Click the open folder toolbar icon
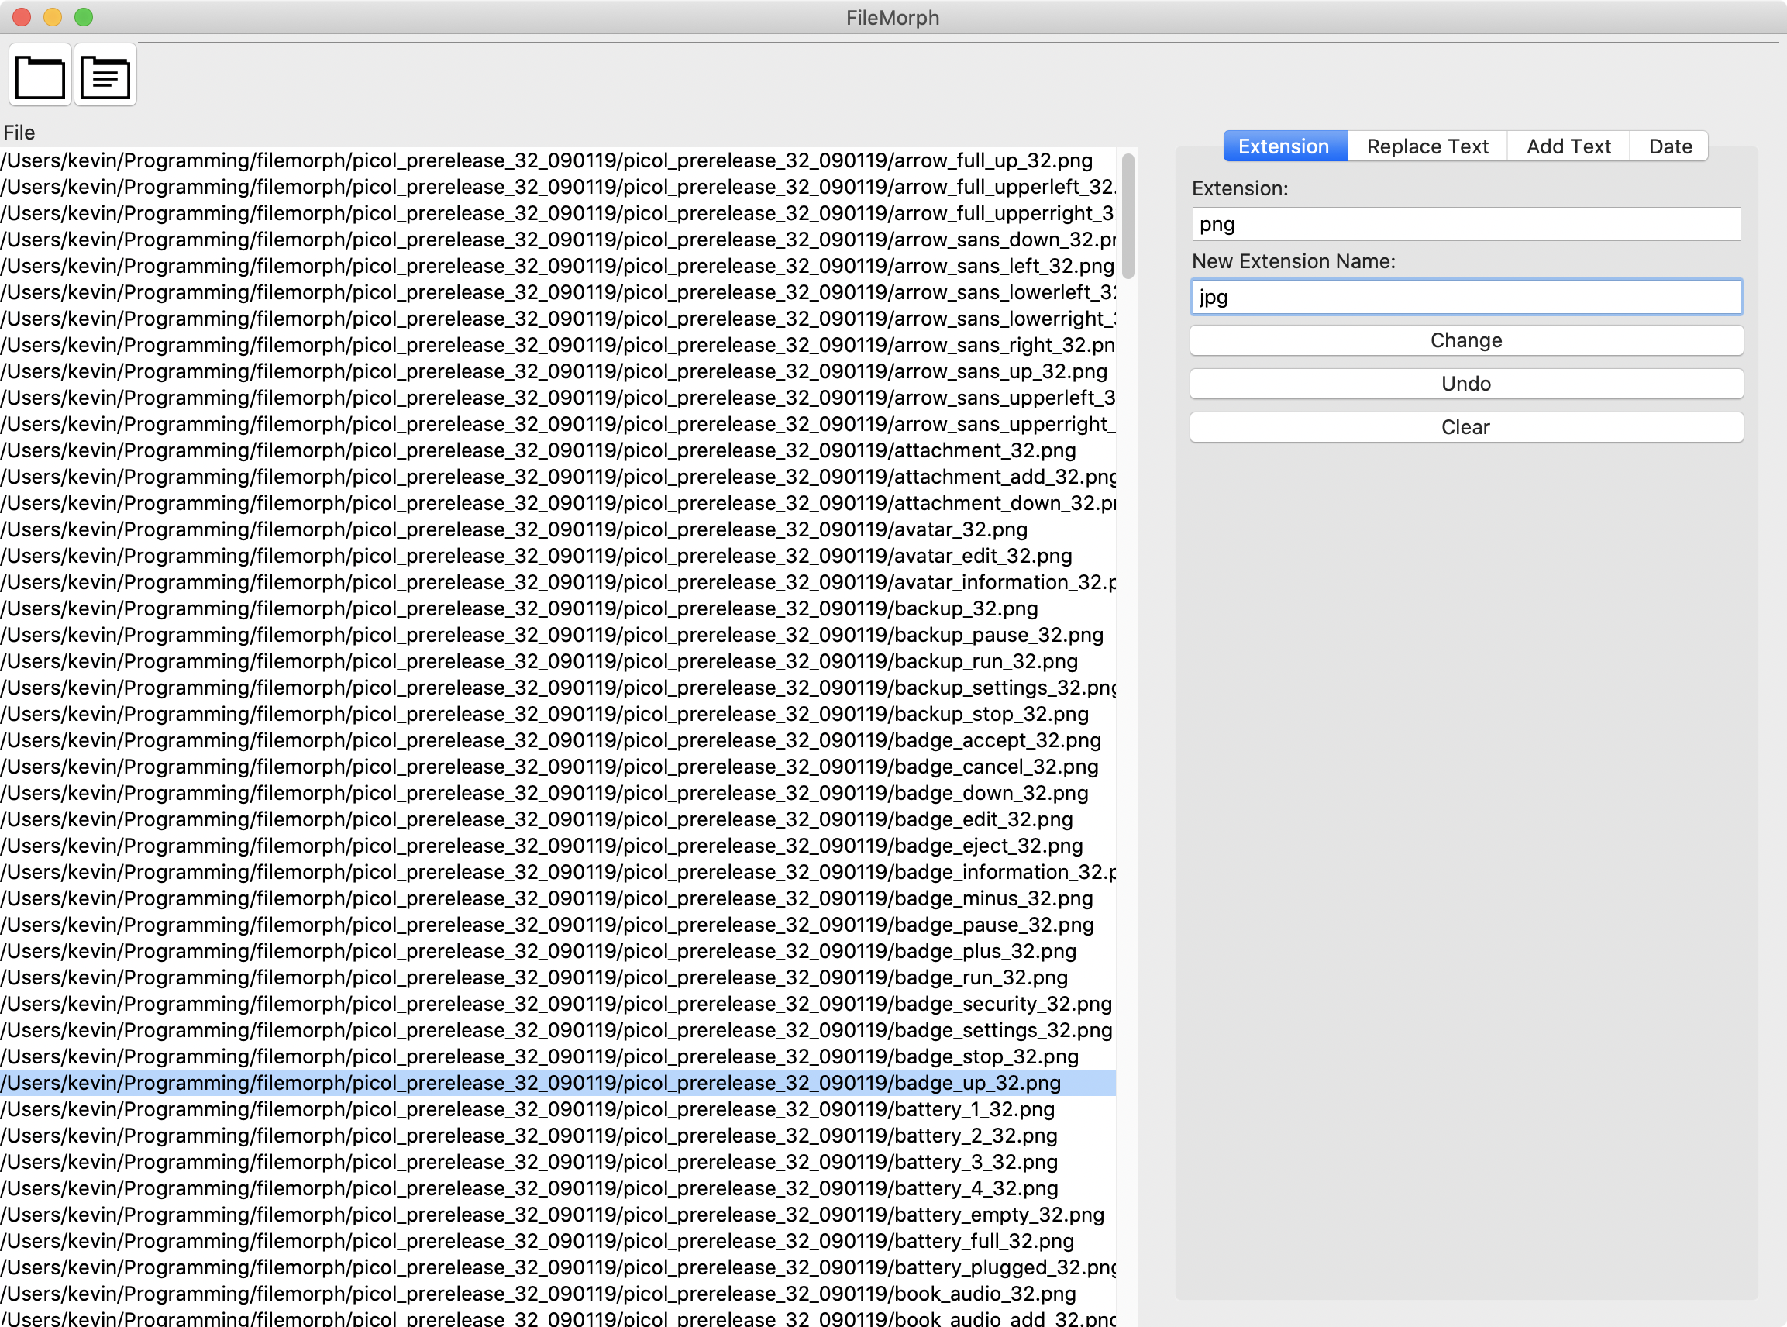 (40, 76)
